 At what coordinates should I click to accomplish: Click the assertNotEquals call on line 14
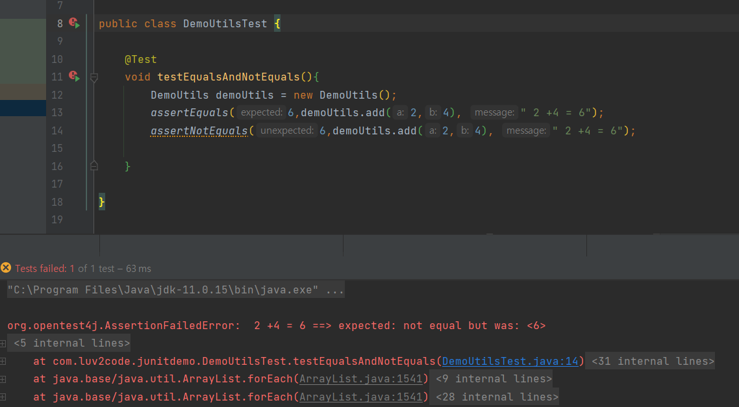[x=199, y=130]
